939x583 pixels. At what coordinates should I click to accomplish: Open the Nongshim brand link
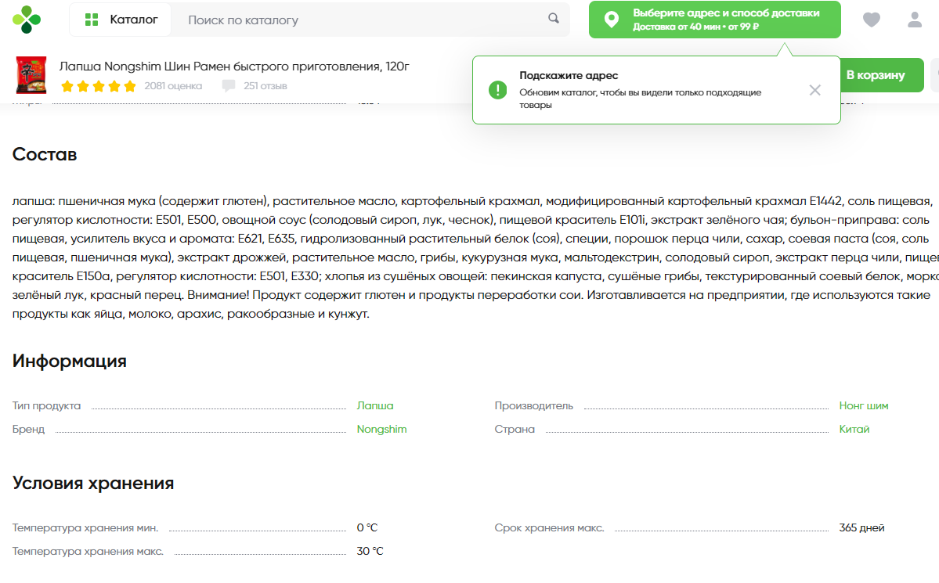[381, 429]
